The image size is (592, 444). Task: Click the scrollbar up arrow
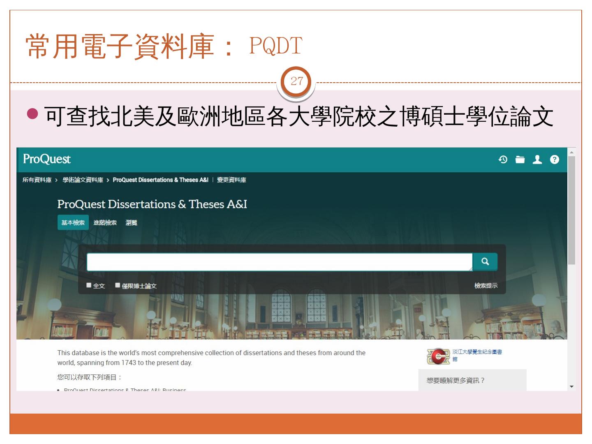(x=571, y=152)
